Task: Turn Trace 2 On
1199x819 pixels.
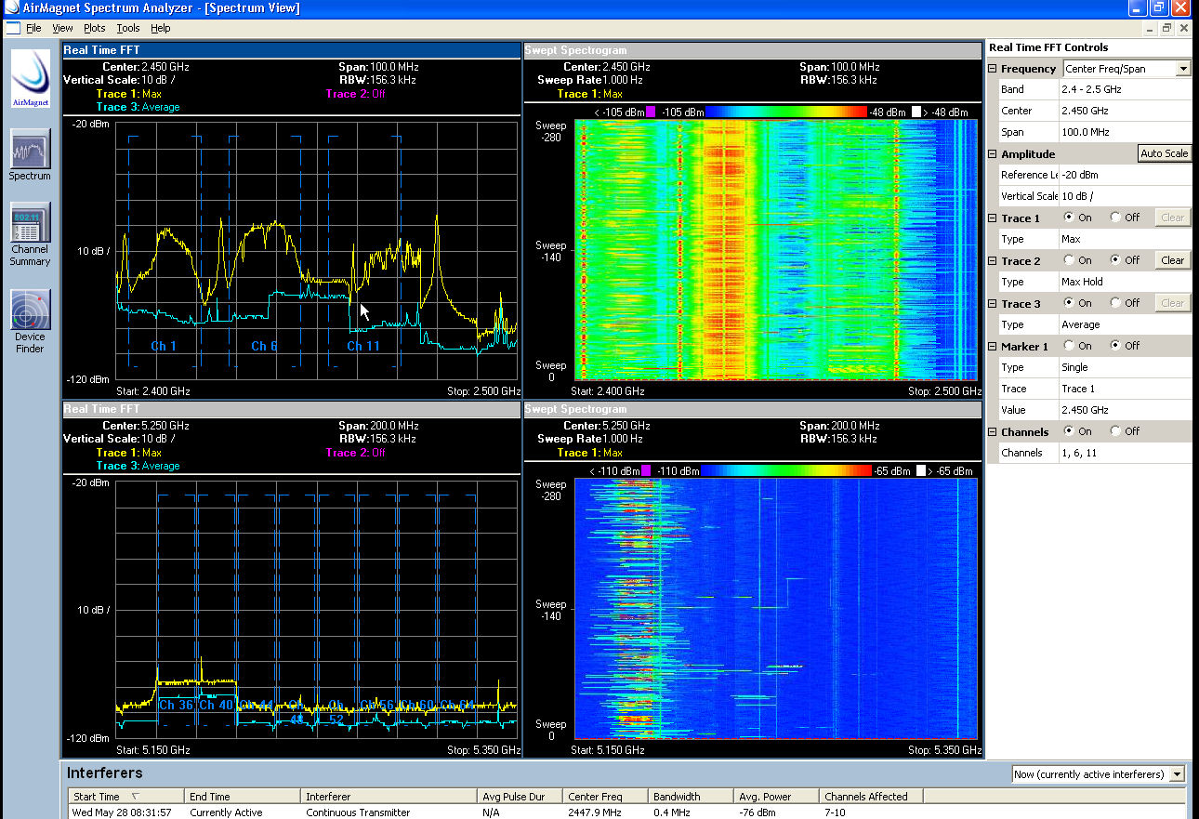Action: click(1069, 260)
